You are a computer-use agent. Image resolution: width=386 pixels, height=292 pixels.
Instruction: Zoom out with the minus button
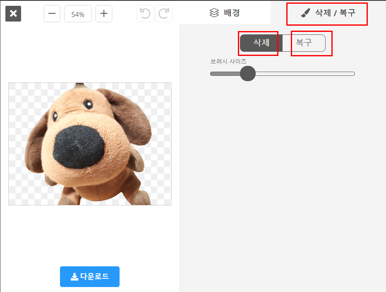52,14
